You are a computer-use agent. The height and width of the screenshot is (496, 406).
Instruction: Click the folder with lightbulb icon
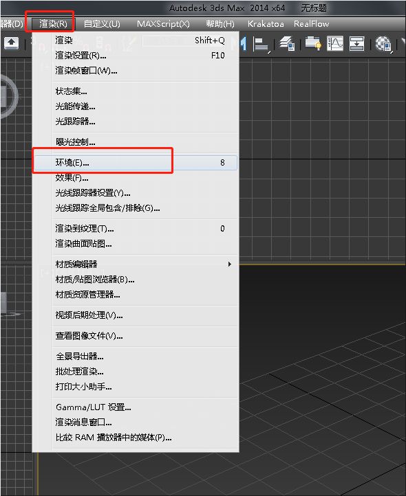(x=313, y=43)
